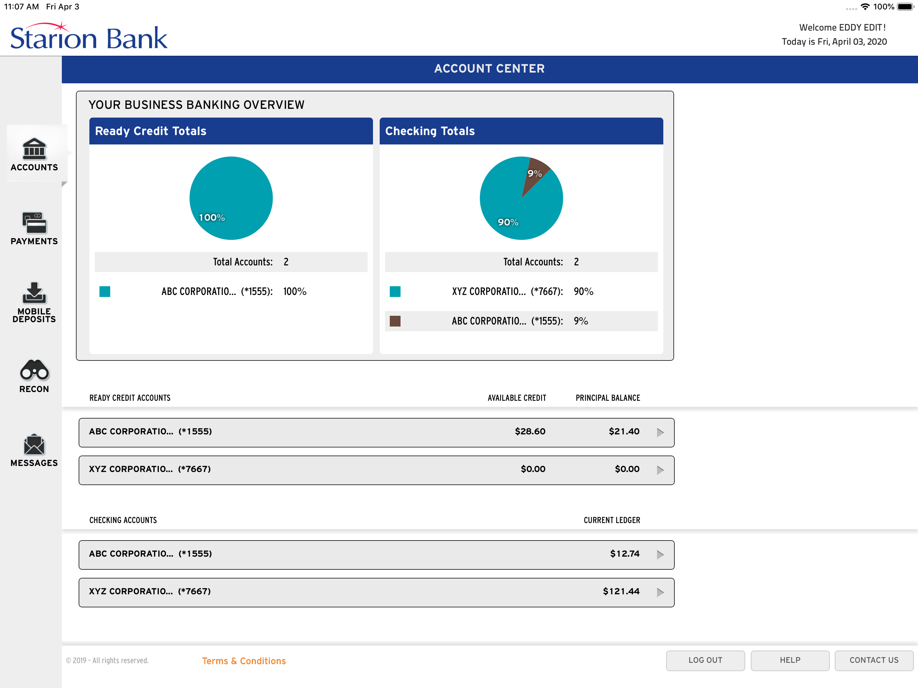Open the Payments credit card icon
The image size is (918, 688).
(34, 223)
